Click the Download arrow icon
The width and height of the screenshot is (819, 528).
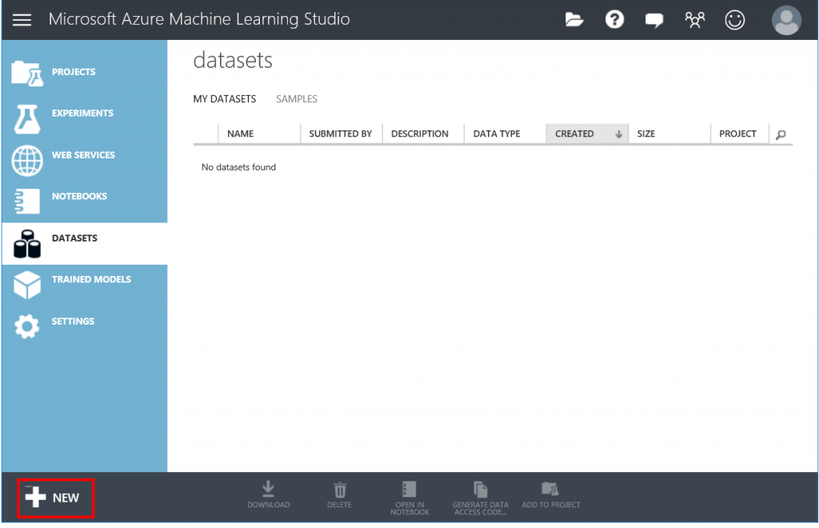point(268,488)
